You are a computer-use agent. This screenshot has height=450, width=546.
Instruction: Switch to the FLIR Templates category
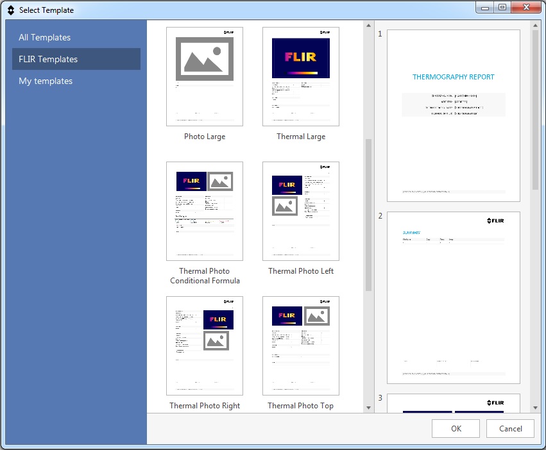click(48, 59)
